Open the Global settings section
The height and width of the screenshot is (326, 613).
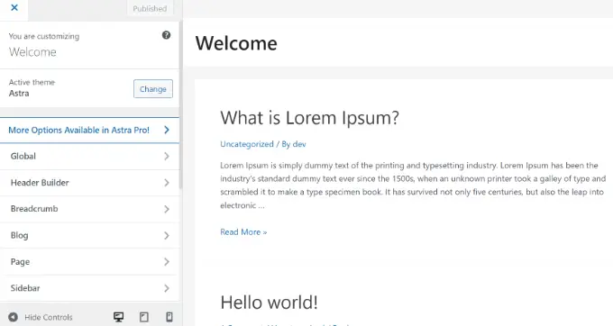coord(89,156)
